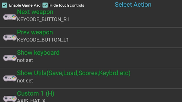Click the gamepad icon beside Show keyboard
182x102 pixels.
click(10, 58)
